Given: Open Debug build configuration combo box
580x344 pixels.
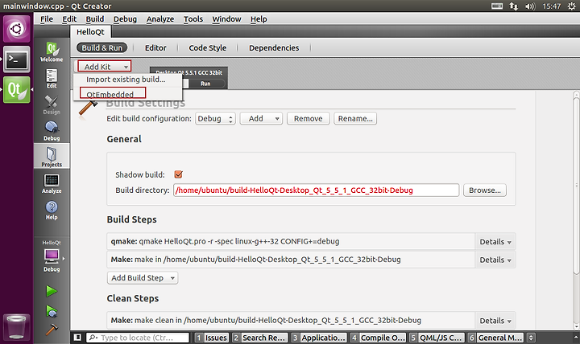Looking at the screenshot, I should (215, 119).
